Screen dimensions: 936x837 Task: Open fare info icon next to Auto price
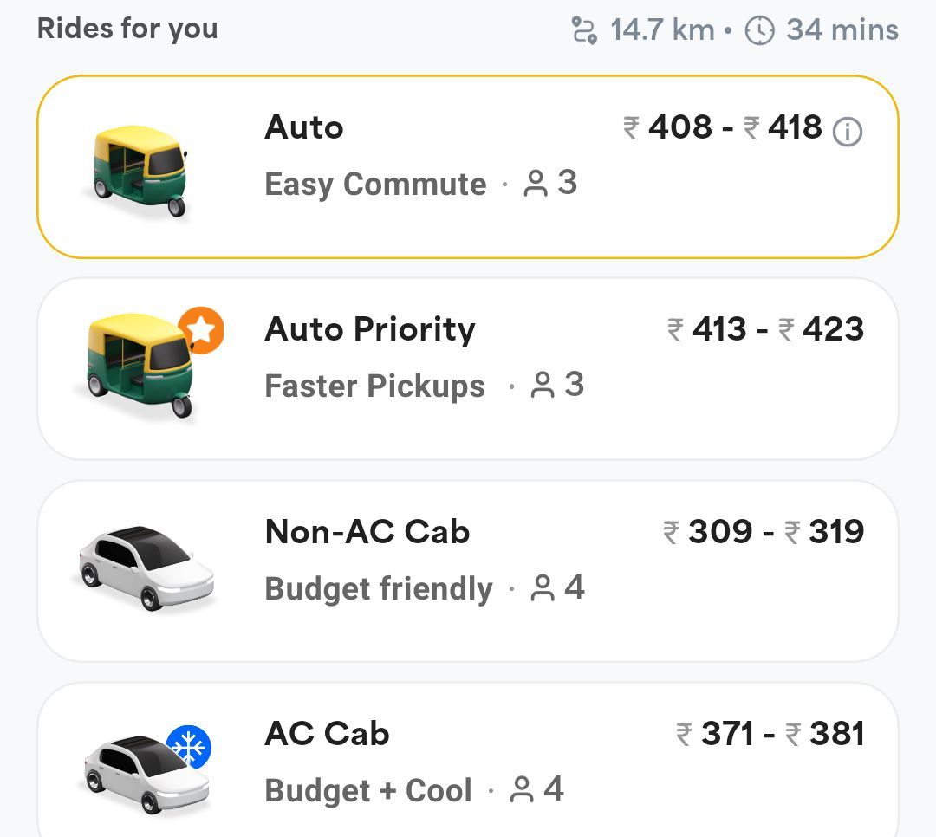click(847, 132)
